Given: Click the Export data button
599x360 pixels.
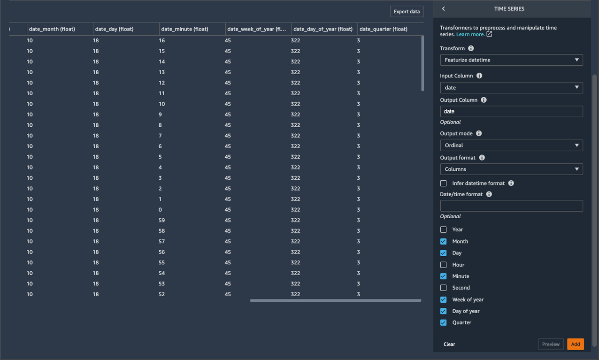Looking at the screenshot, I should 407,11.
